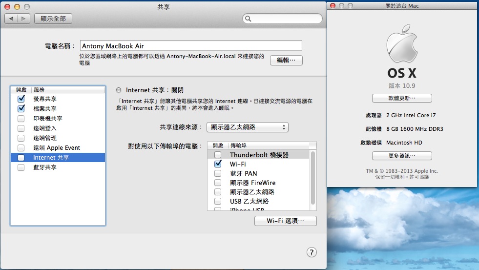Click USB 乙太網路 port row label
Viewport: 479px width, 270px height.
(250, 201)
